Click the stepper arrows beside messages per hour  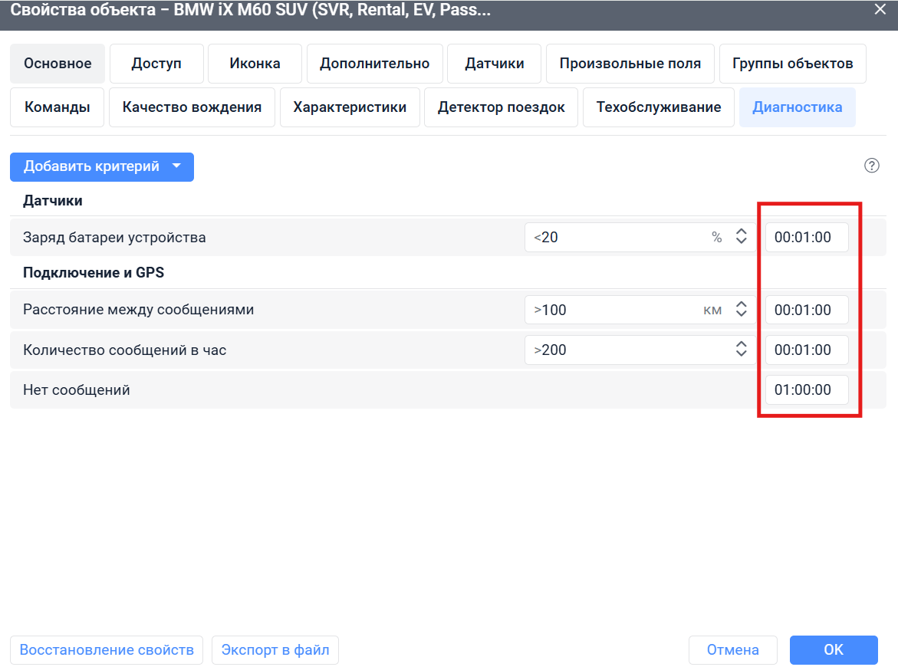pos(741,350)
